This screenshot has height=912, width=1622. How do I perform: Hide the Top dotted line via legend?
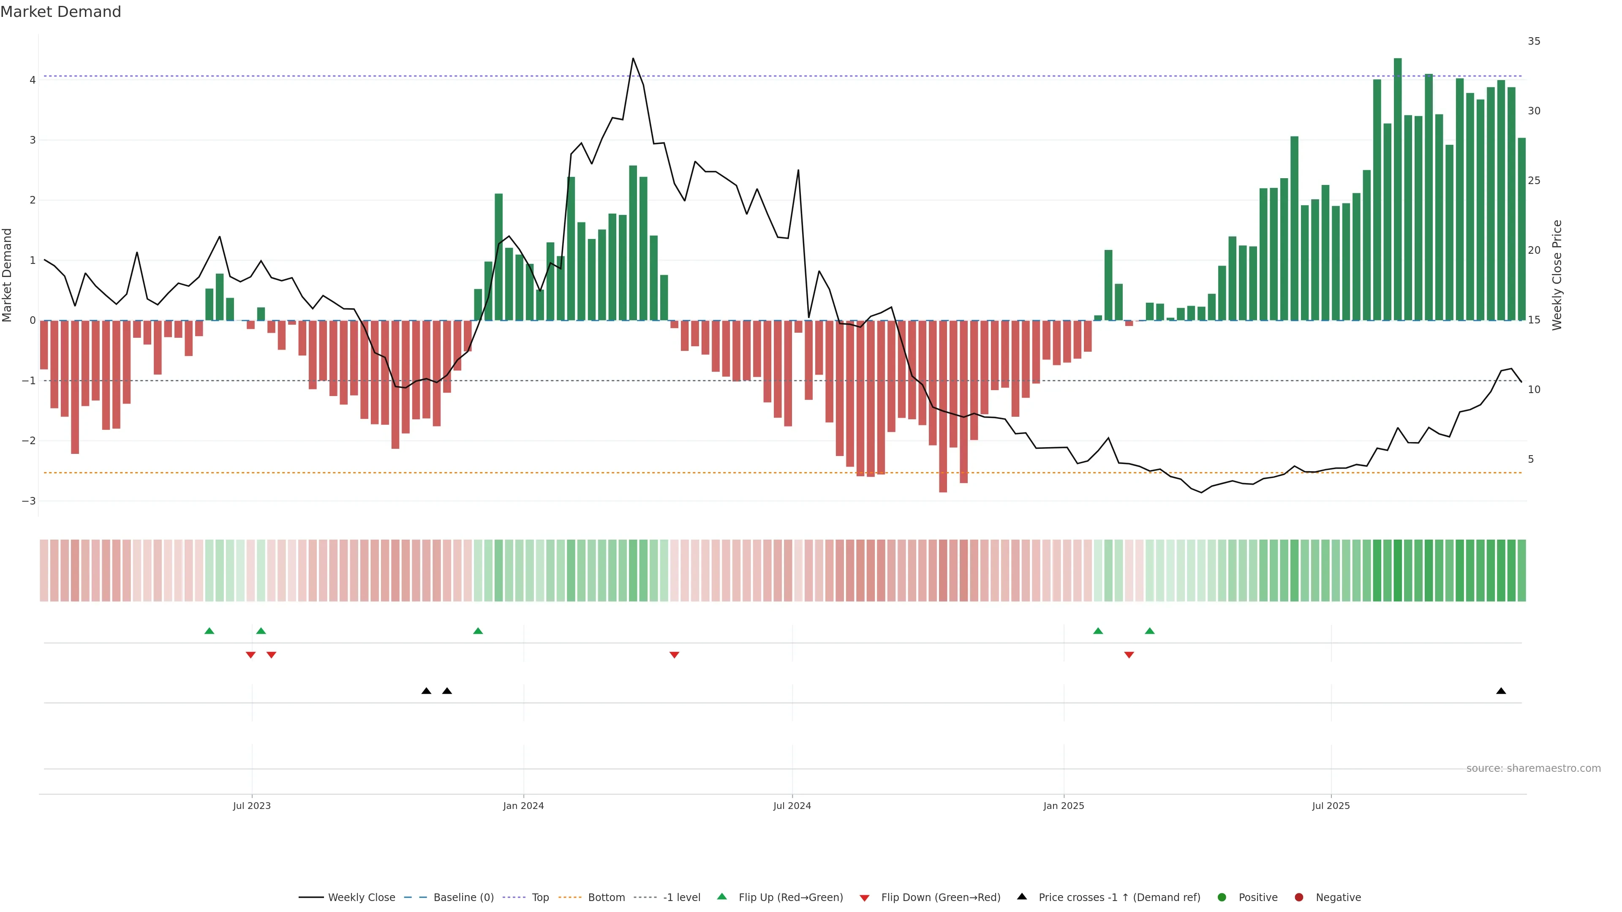[540, 898]
